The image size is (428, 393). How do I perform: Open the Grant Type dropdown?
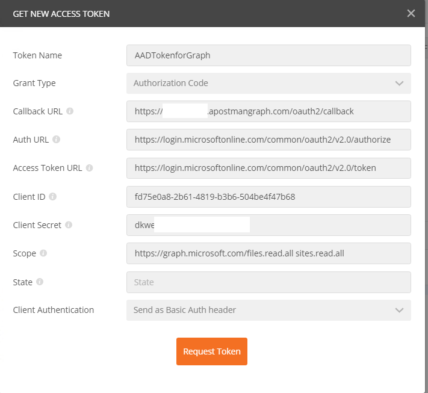point(268,83)
